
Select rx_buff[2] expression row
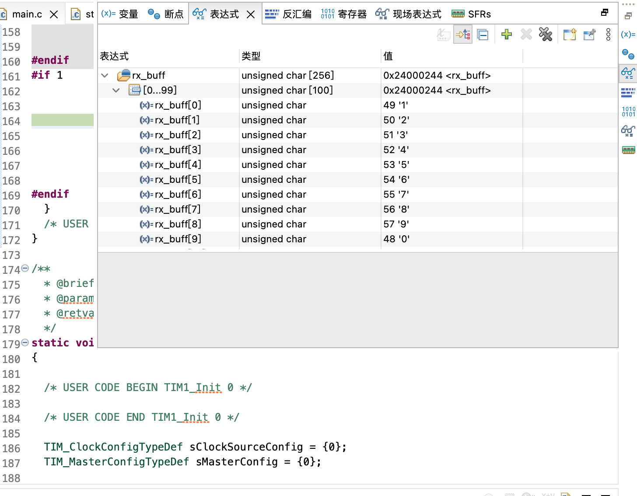[357, 135]
